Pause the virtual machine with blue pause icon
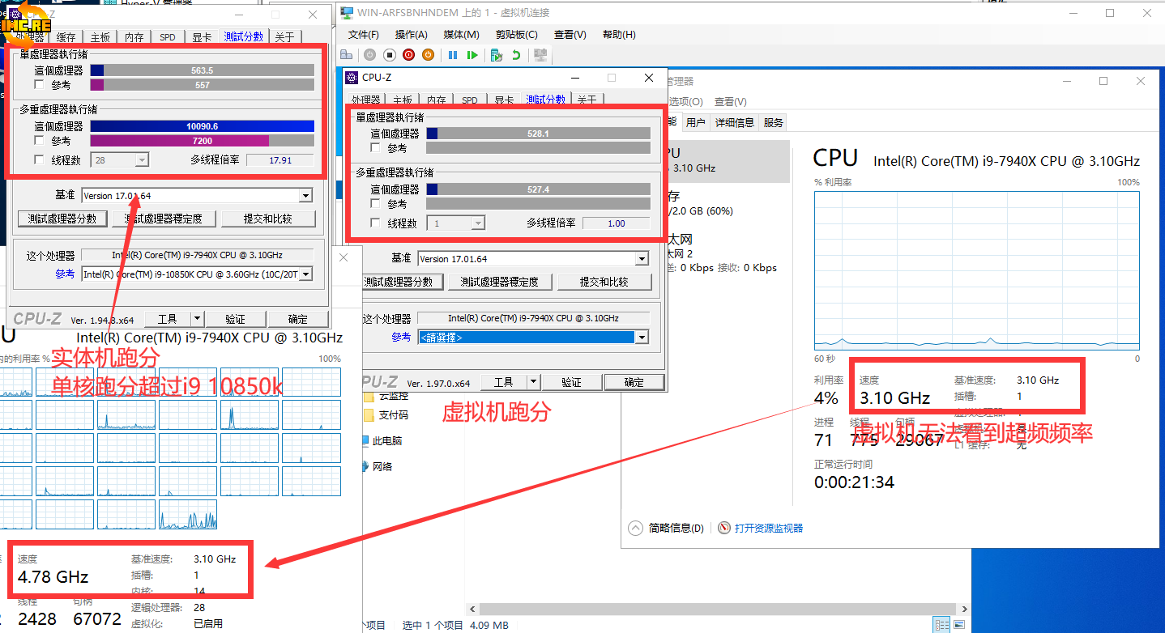 tap(453, 55)
